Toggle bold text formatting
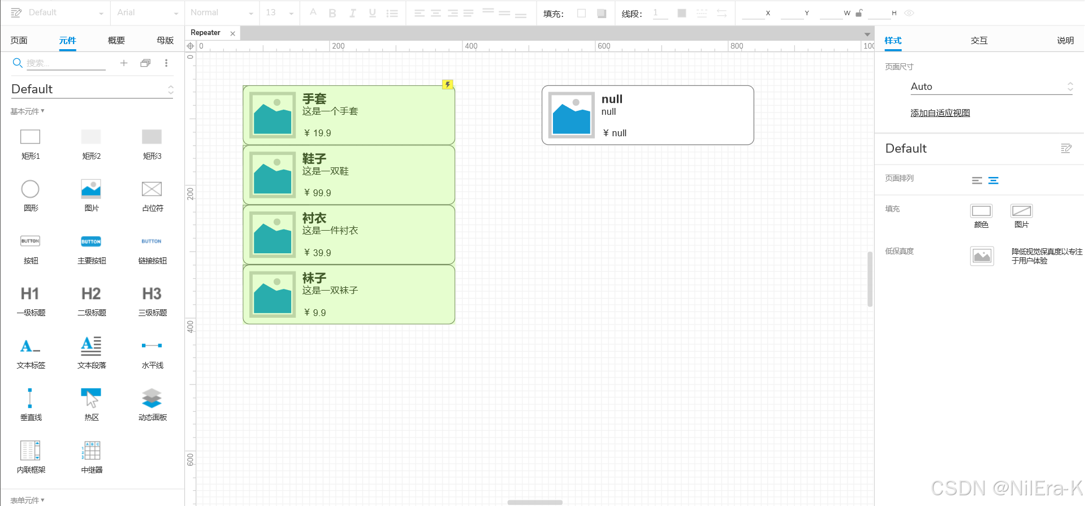 click(x=332, y=13)
